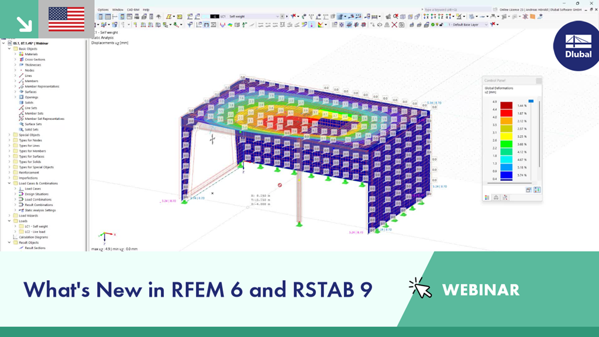Click the filter funnel icon in second toolbar
The height and width of the screenshot is (337, 599).
[x=190, y=25]
